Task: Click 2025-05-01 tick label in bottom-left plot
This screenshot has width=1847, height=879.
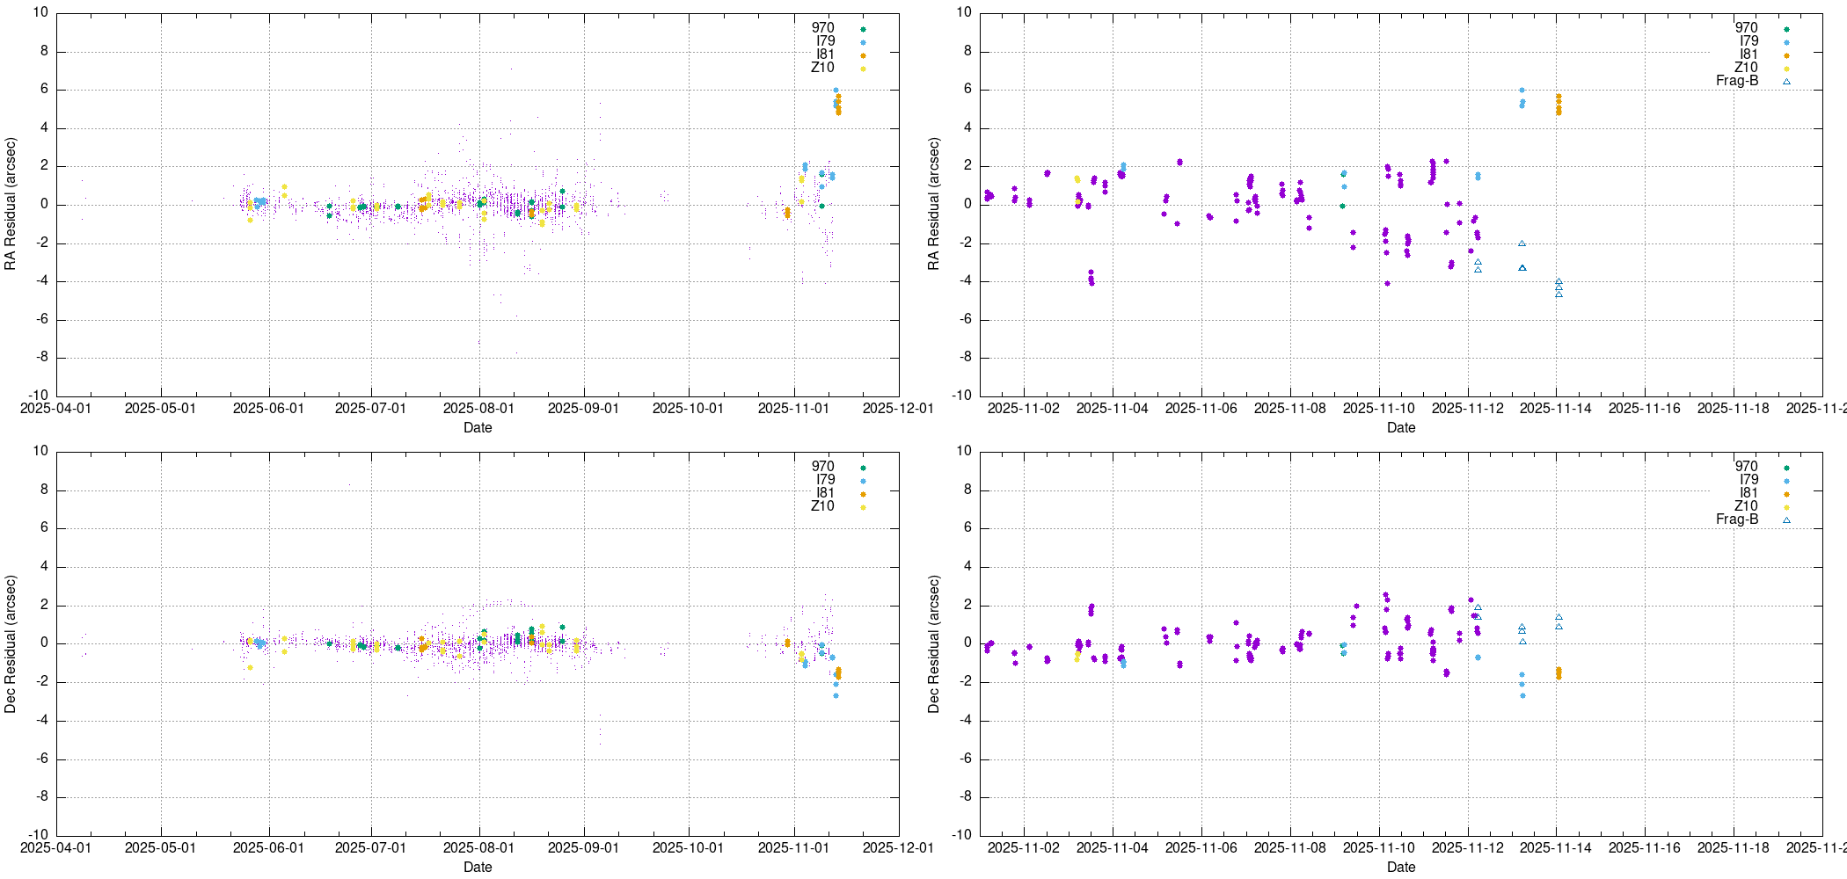Action: [x=160, y=847]
